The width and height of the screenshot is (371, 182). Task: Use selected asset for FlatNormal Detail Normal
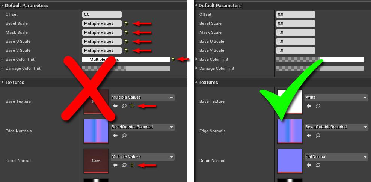309,165
